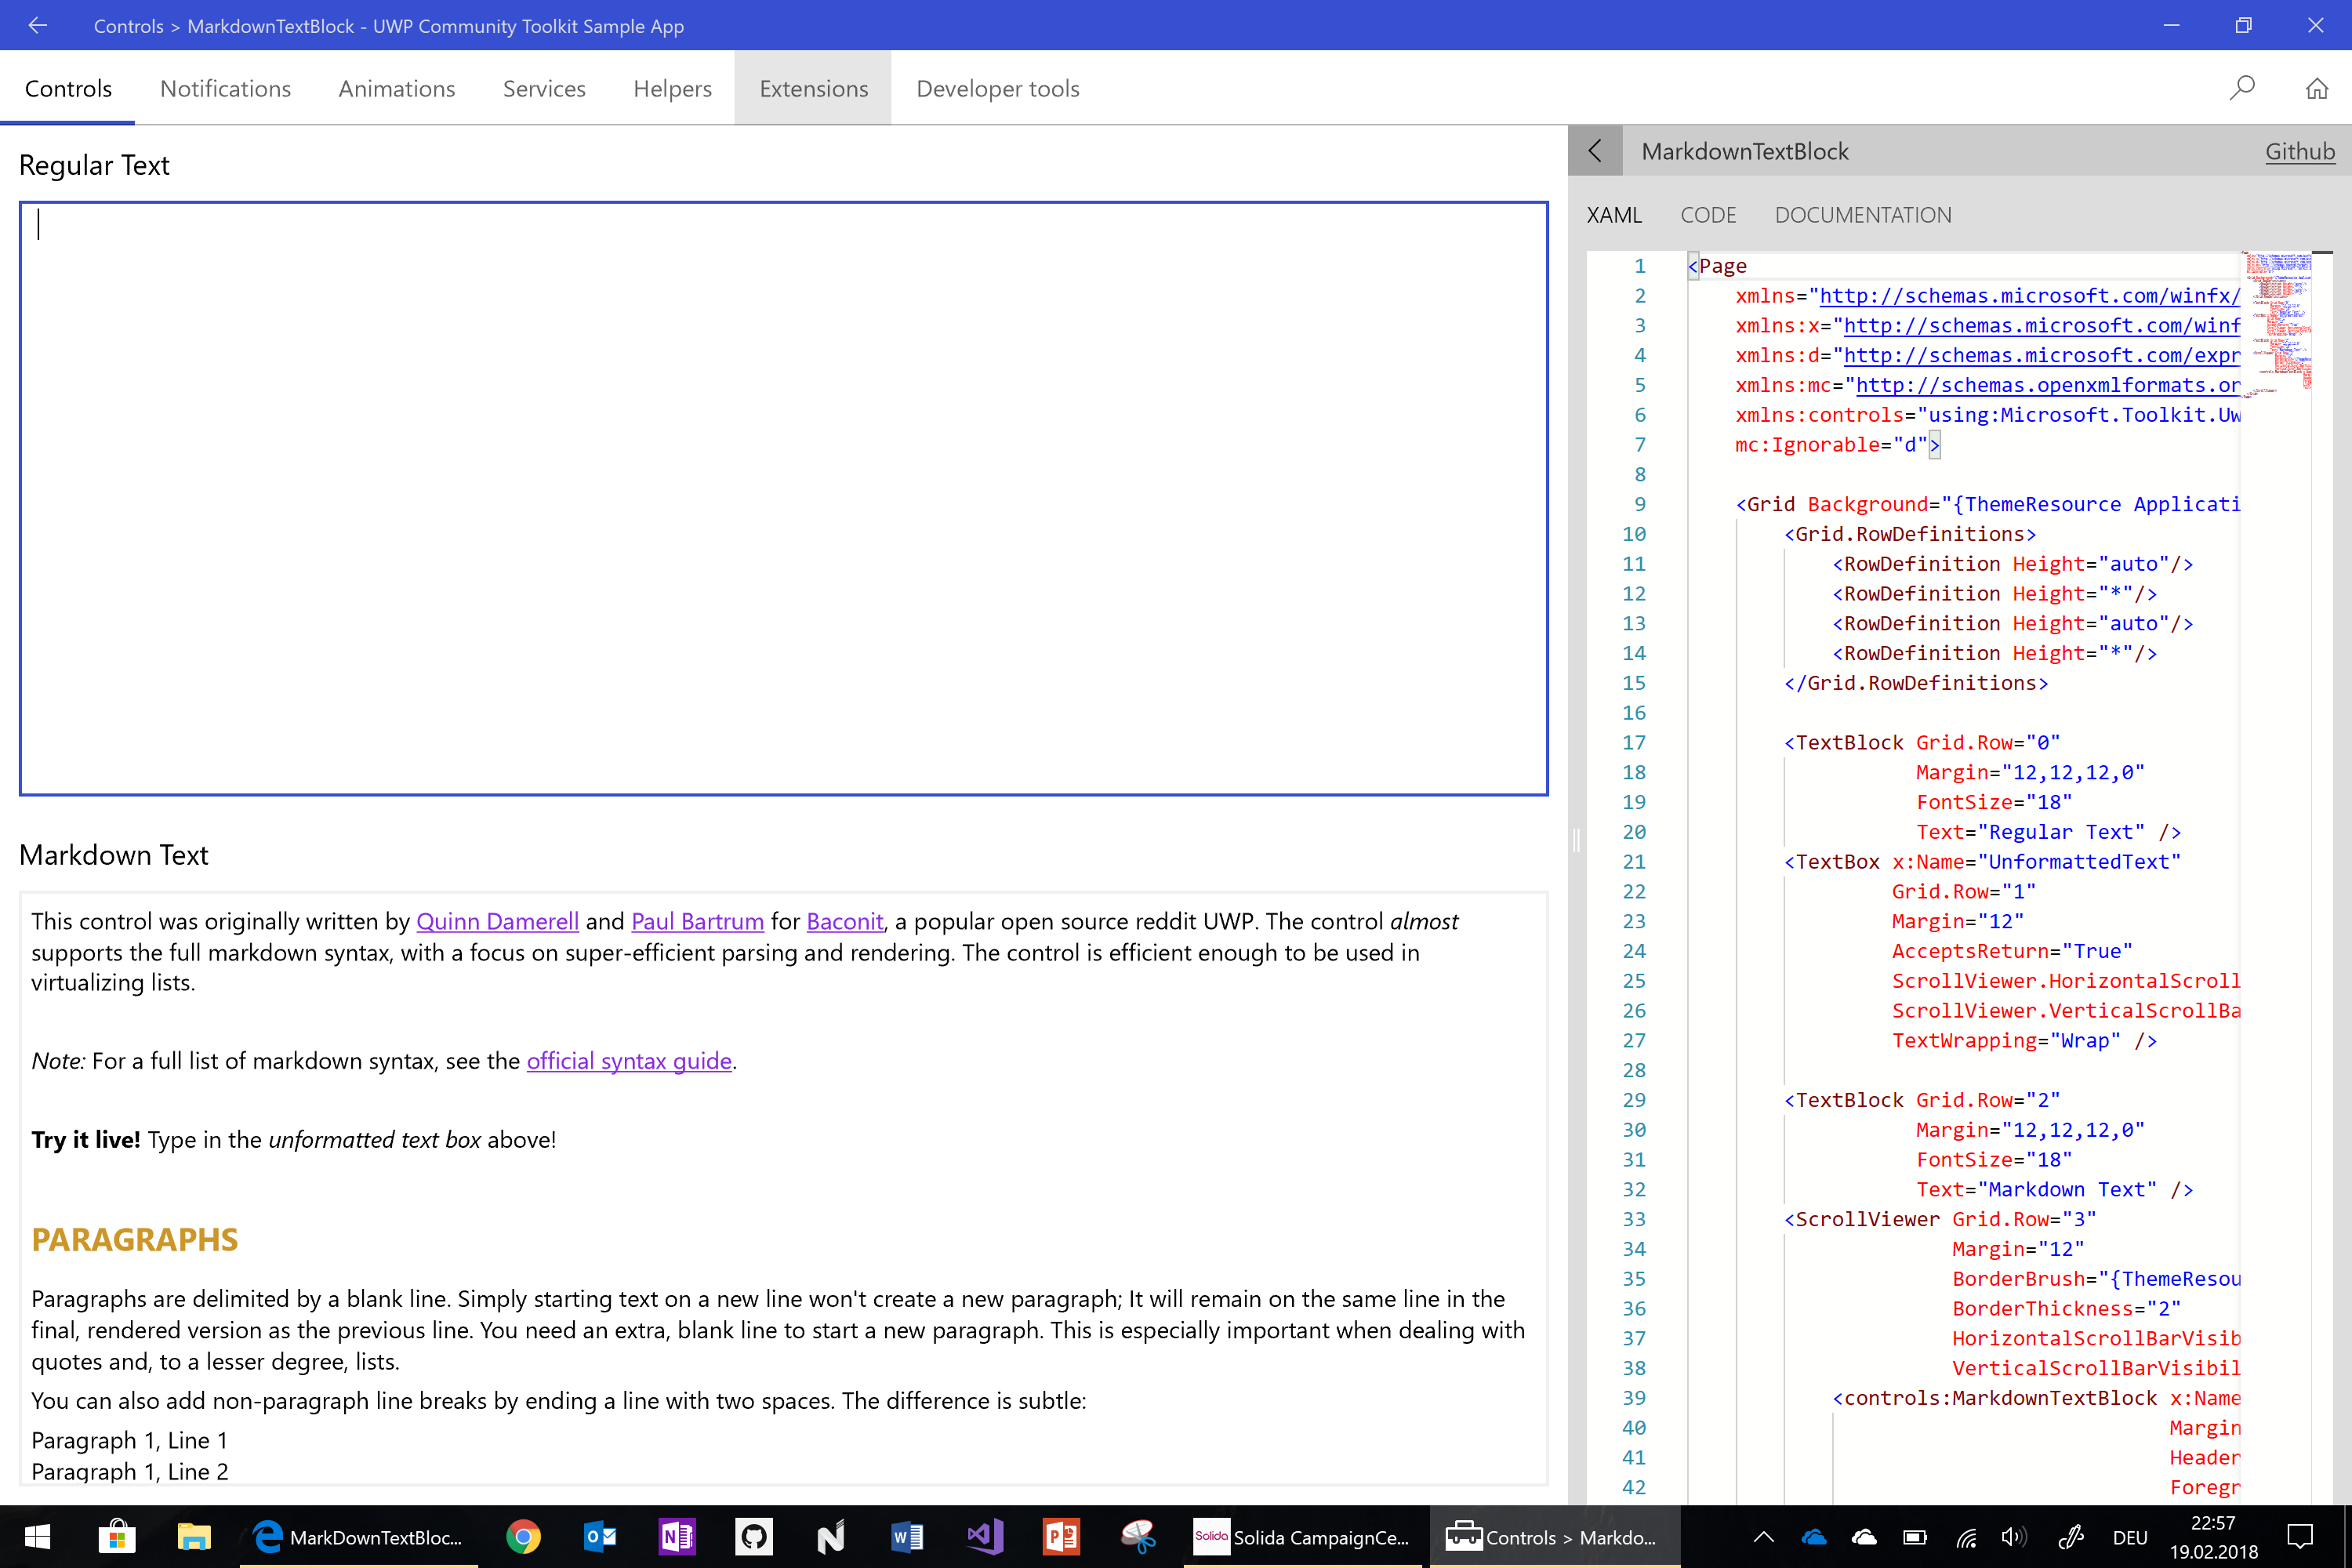Collapse the MarkdownTextBlock sample panel

1595,150
